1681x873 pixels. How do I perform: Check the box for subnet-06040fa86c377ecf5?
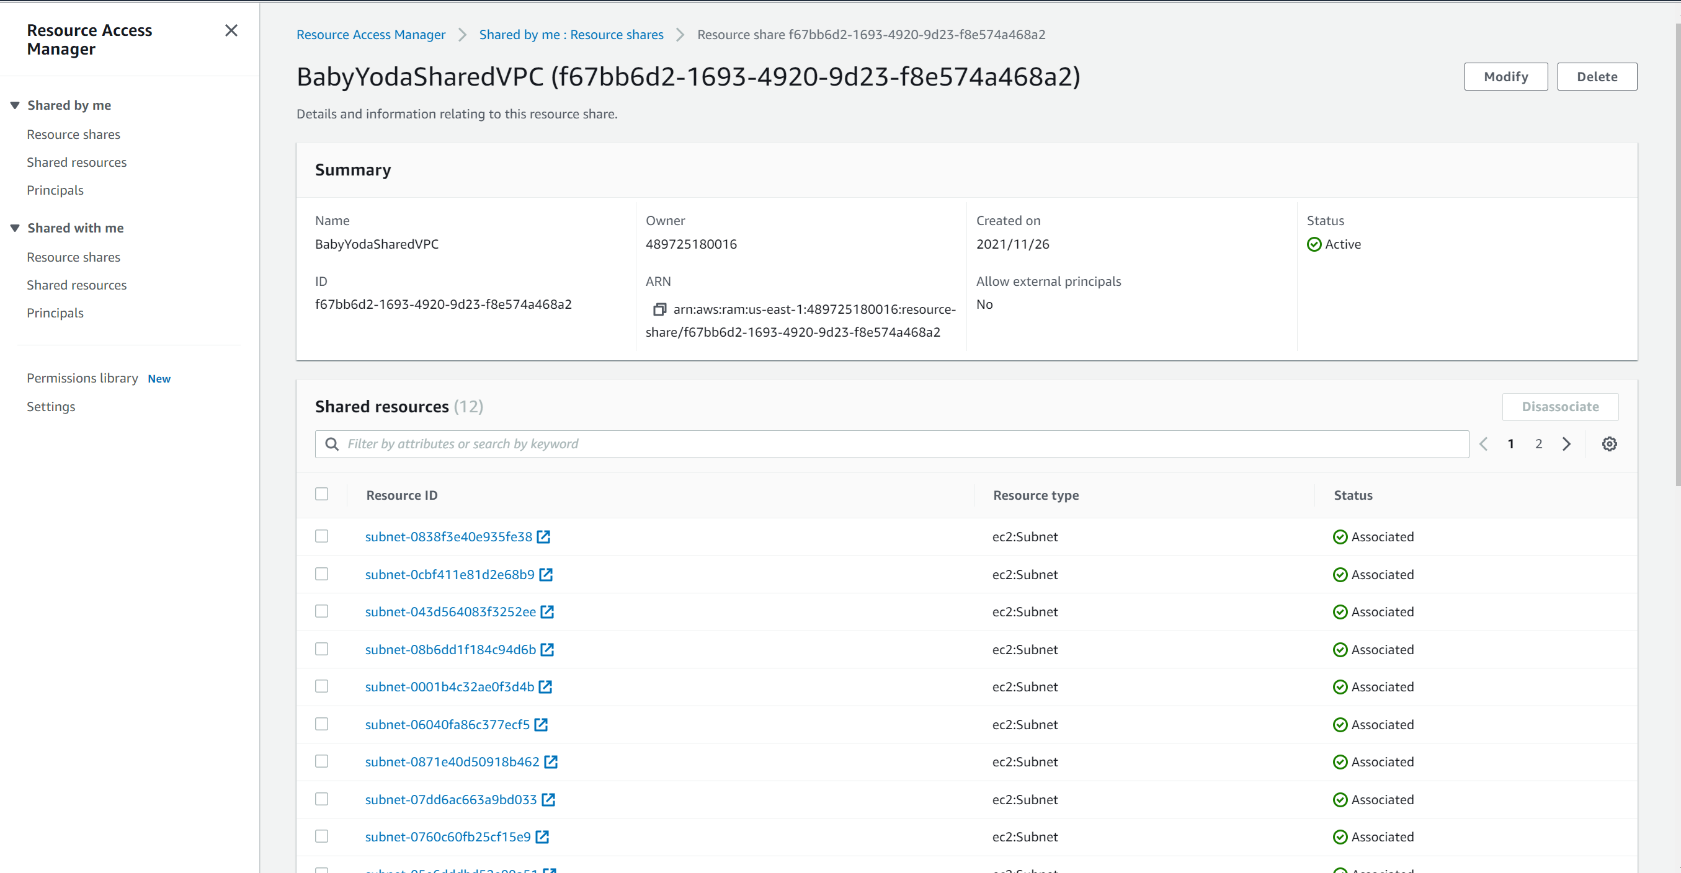(x=322, y=724)
